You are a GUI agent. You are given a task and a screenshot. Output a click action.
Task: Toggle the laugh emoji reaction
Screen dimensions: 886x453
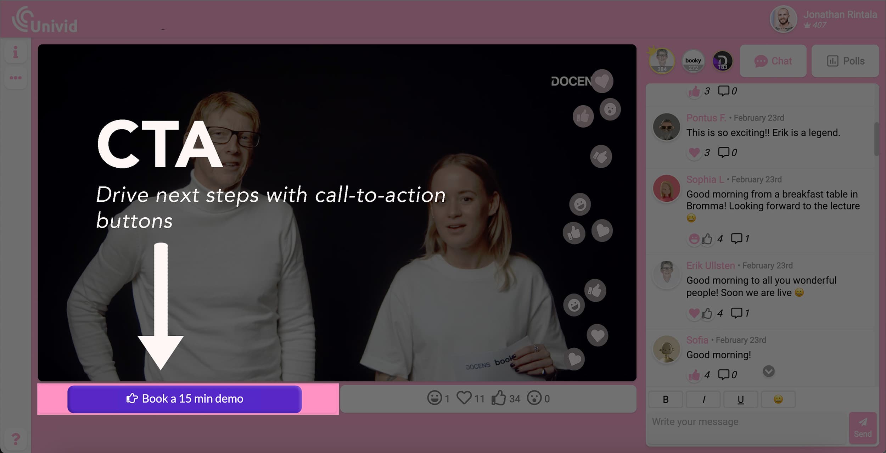pos(434,398)
